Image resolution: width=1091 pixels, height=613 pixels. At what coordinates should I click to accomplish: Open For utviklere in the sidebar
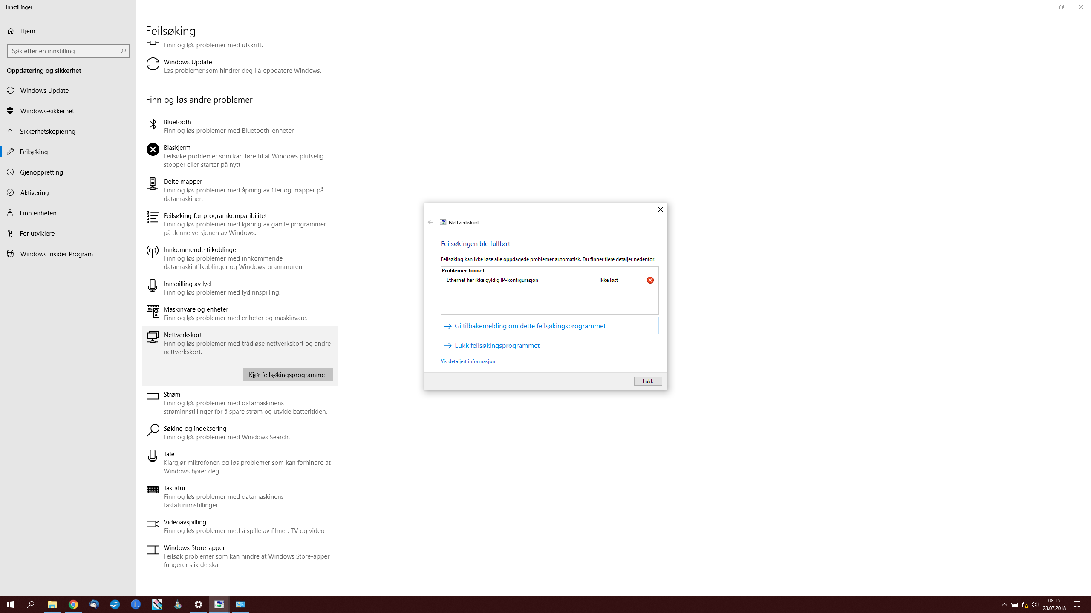click(x=68, y=233)
